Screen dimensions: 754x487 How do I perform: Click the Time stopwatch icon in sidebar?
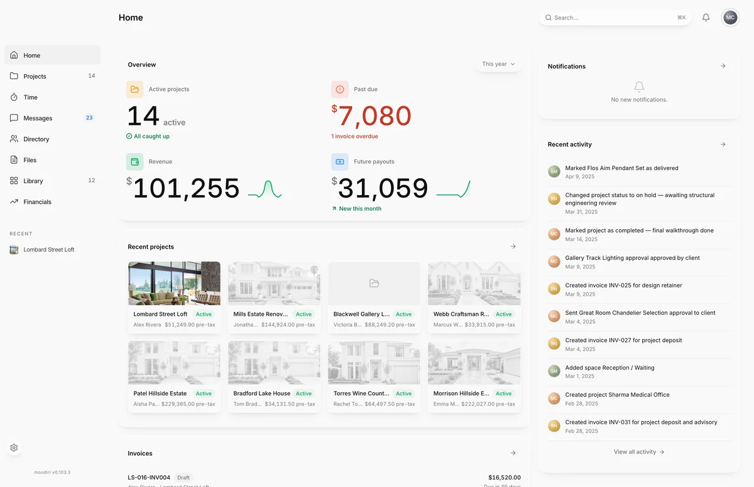(14, 97)
